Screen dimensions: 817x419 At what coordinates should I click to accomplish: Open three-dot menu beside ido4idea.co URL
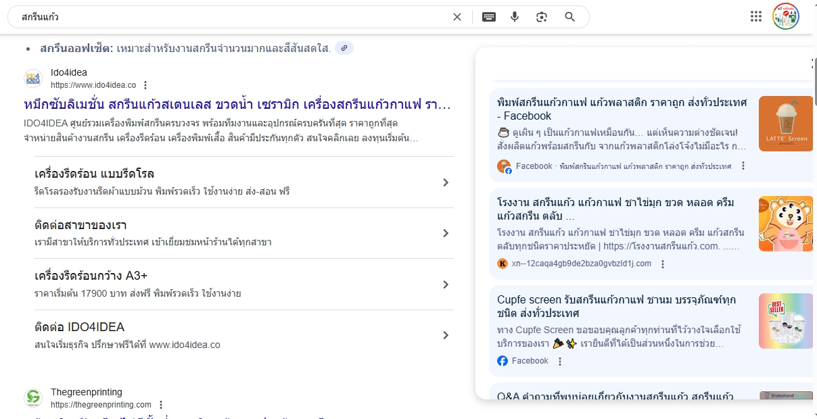click(145, 85)
